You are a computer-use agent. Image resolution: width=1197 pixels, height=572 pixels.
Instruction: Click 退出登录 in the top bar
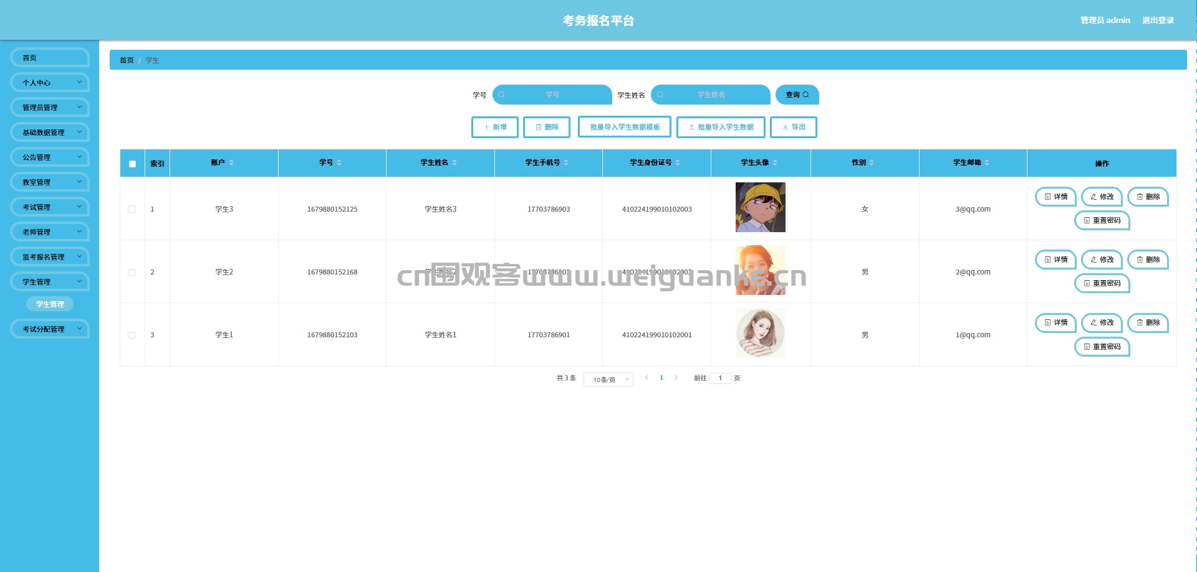click(x=1158, y=20)
